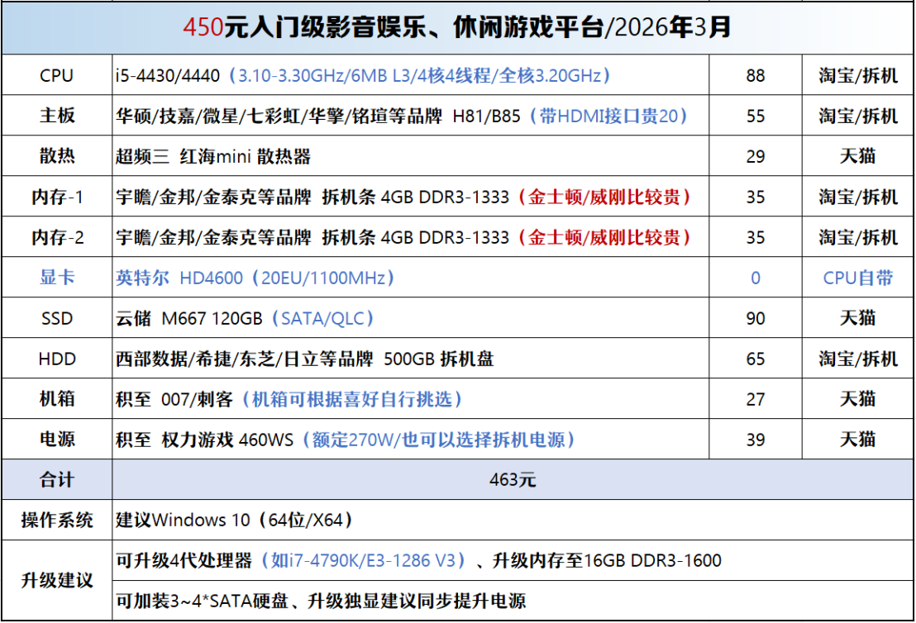
Task: Select '英特尔 HD4600' graphics cell
Action: (x=411, y=278)
